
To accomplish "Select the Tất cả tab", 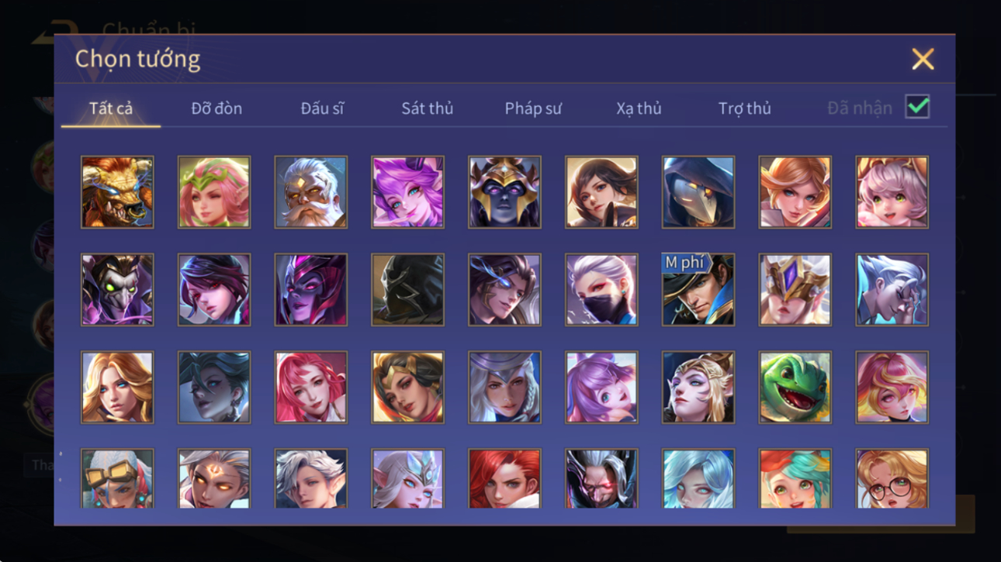I will point(111,109).
